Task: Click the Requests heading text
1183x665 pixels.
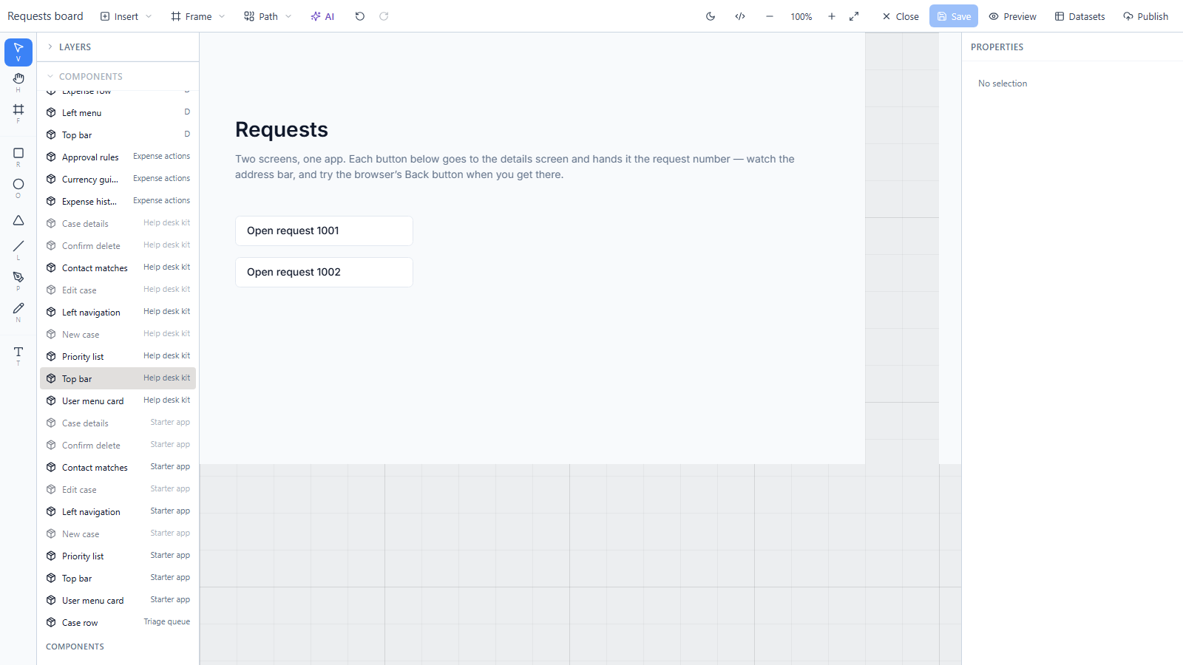Action: click(x=282, y=129)
